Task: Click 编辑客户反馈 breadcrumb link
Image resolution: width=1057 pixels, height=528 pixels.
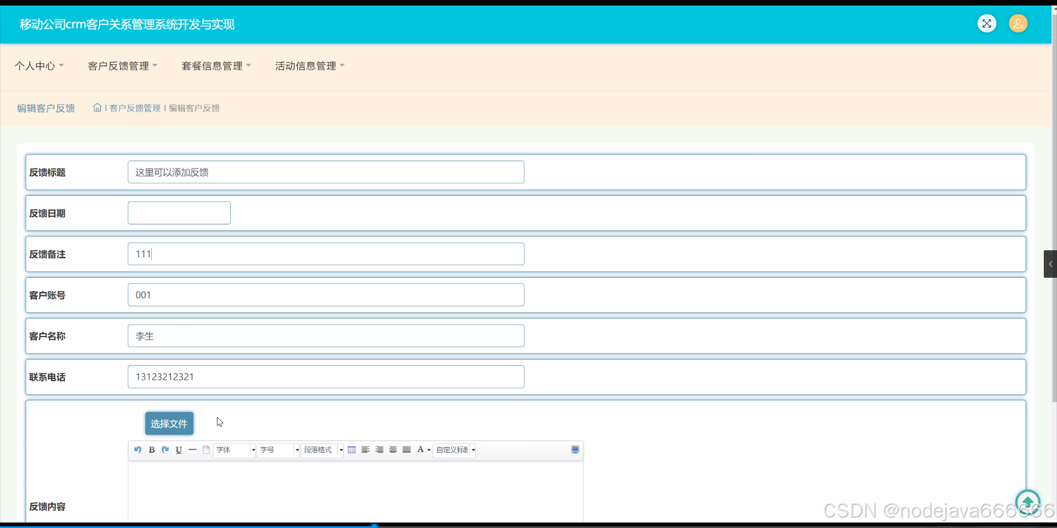Action: [194, 108]
